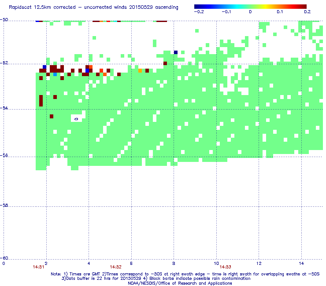
Task: Click the longitude label '6'
Action: click(131, 264)
